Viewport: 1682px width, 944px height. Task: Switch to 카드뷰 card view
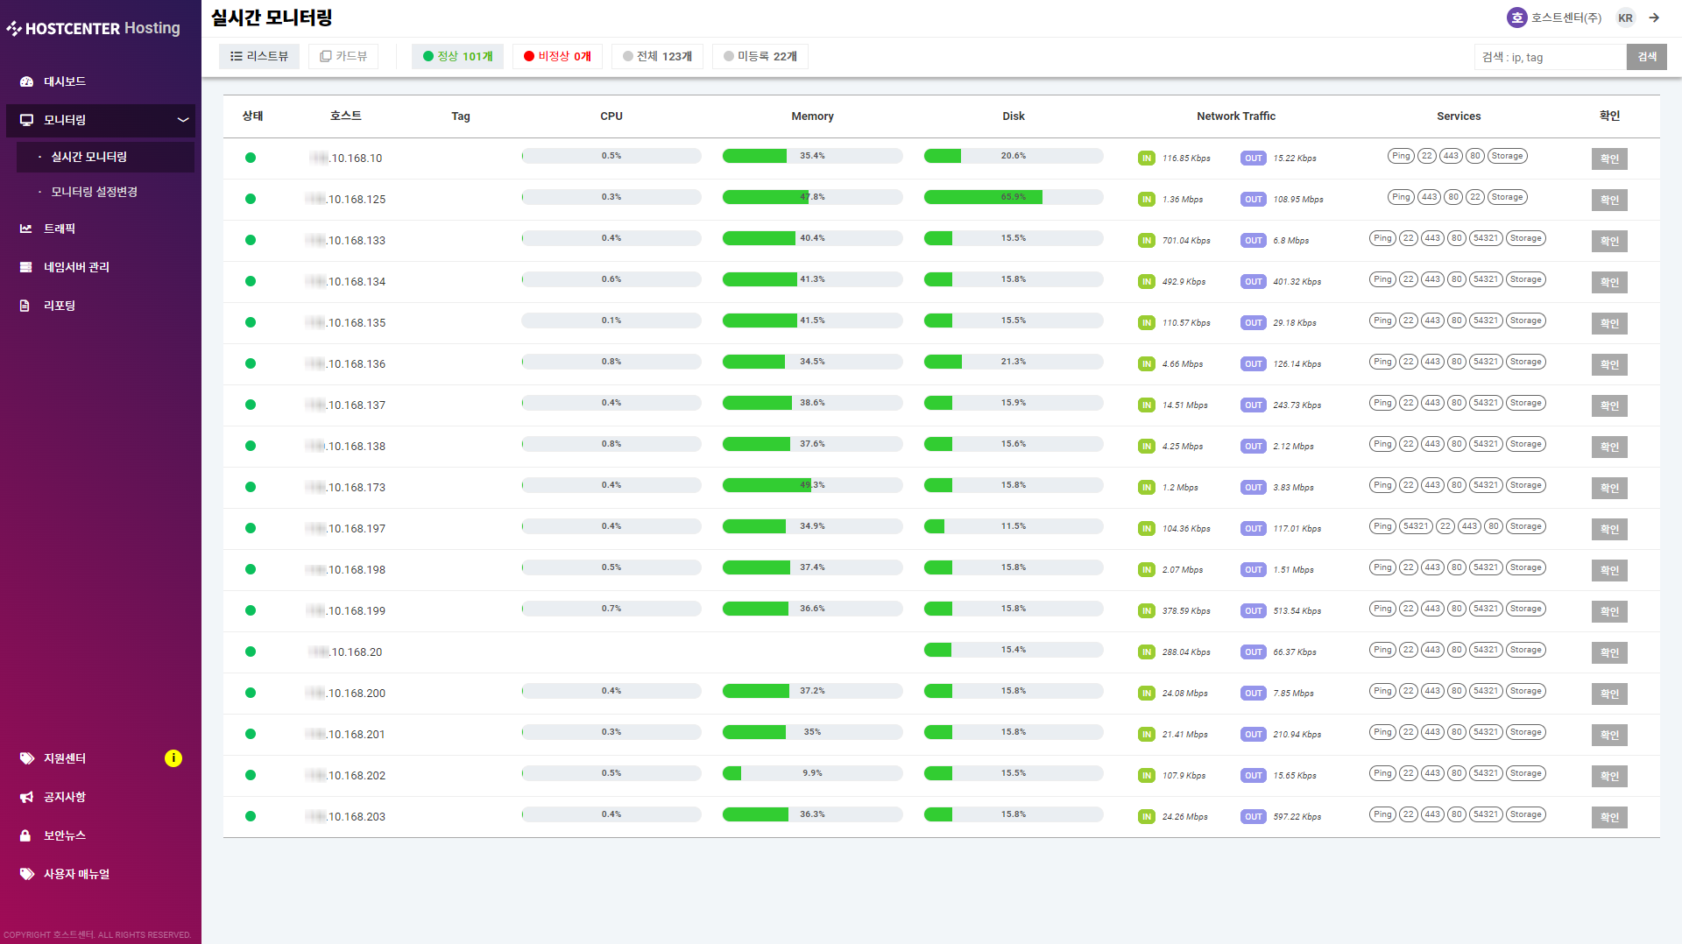click(x=343, y=57)
